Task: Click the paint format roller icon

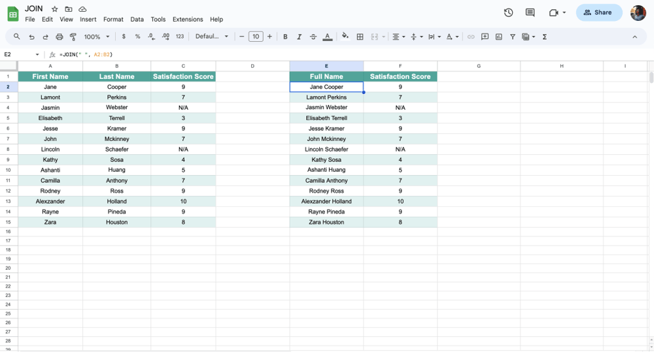Action: click(73, 37)
